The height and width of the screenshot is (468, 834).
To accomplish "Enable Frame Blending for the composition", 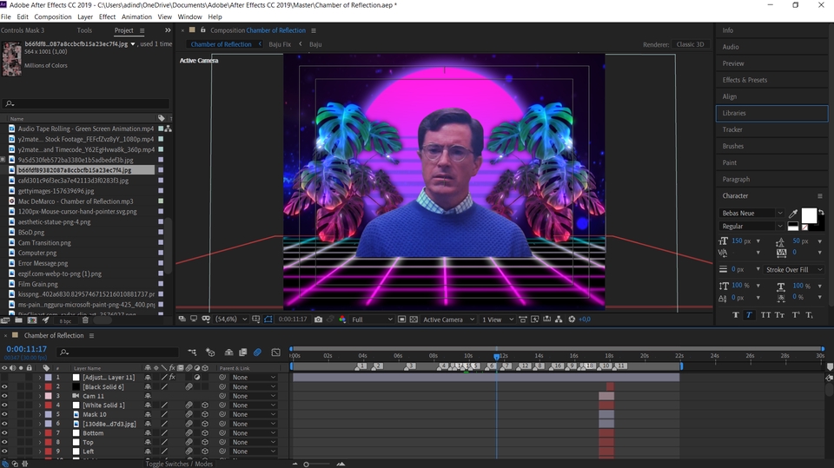I will pos(243,352).
